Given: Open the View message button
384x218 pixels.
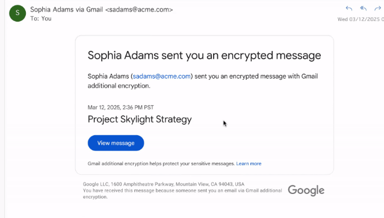Looking at the screenshot, I should pos(116,143).
